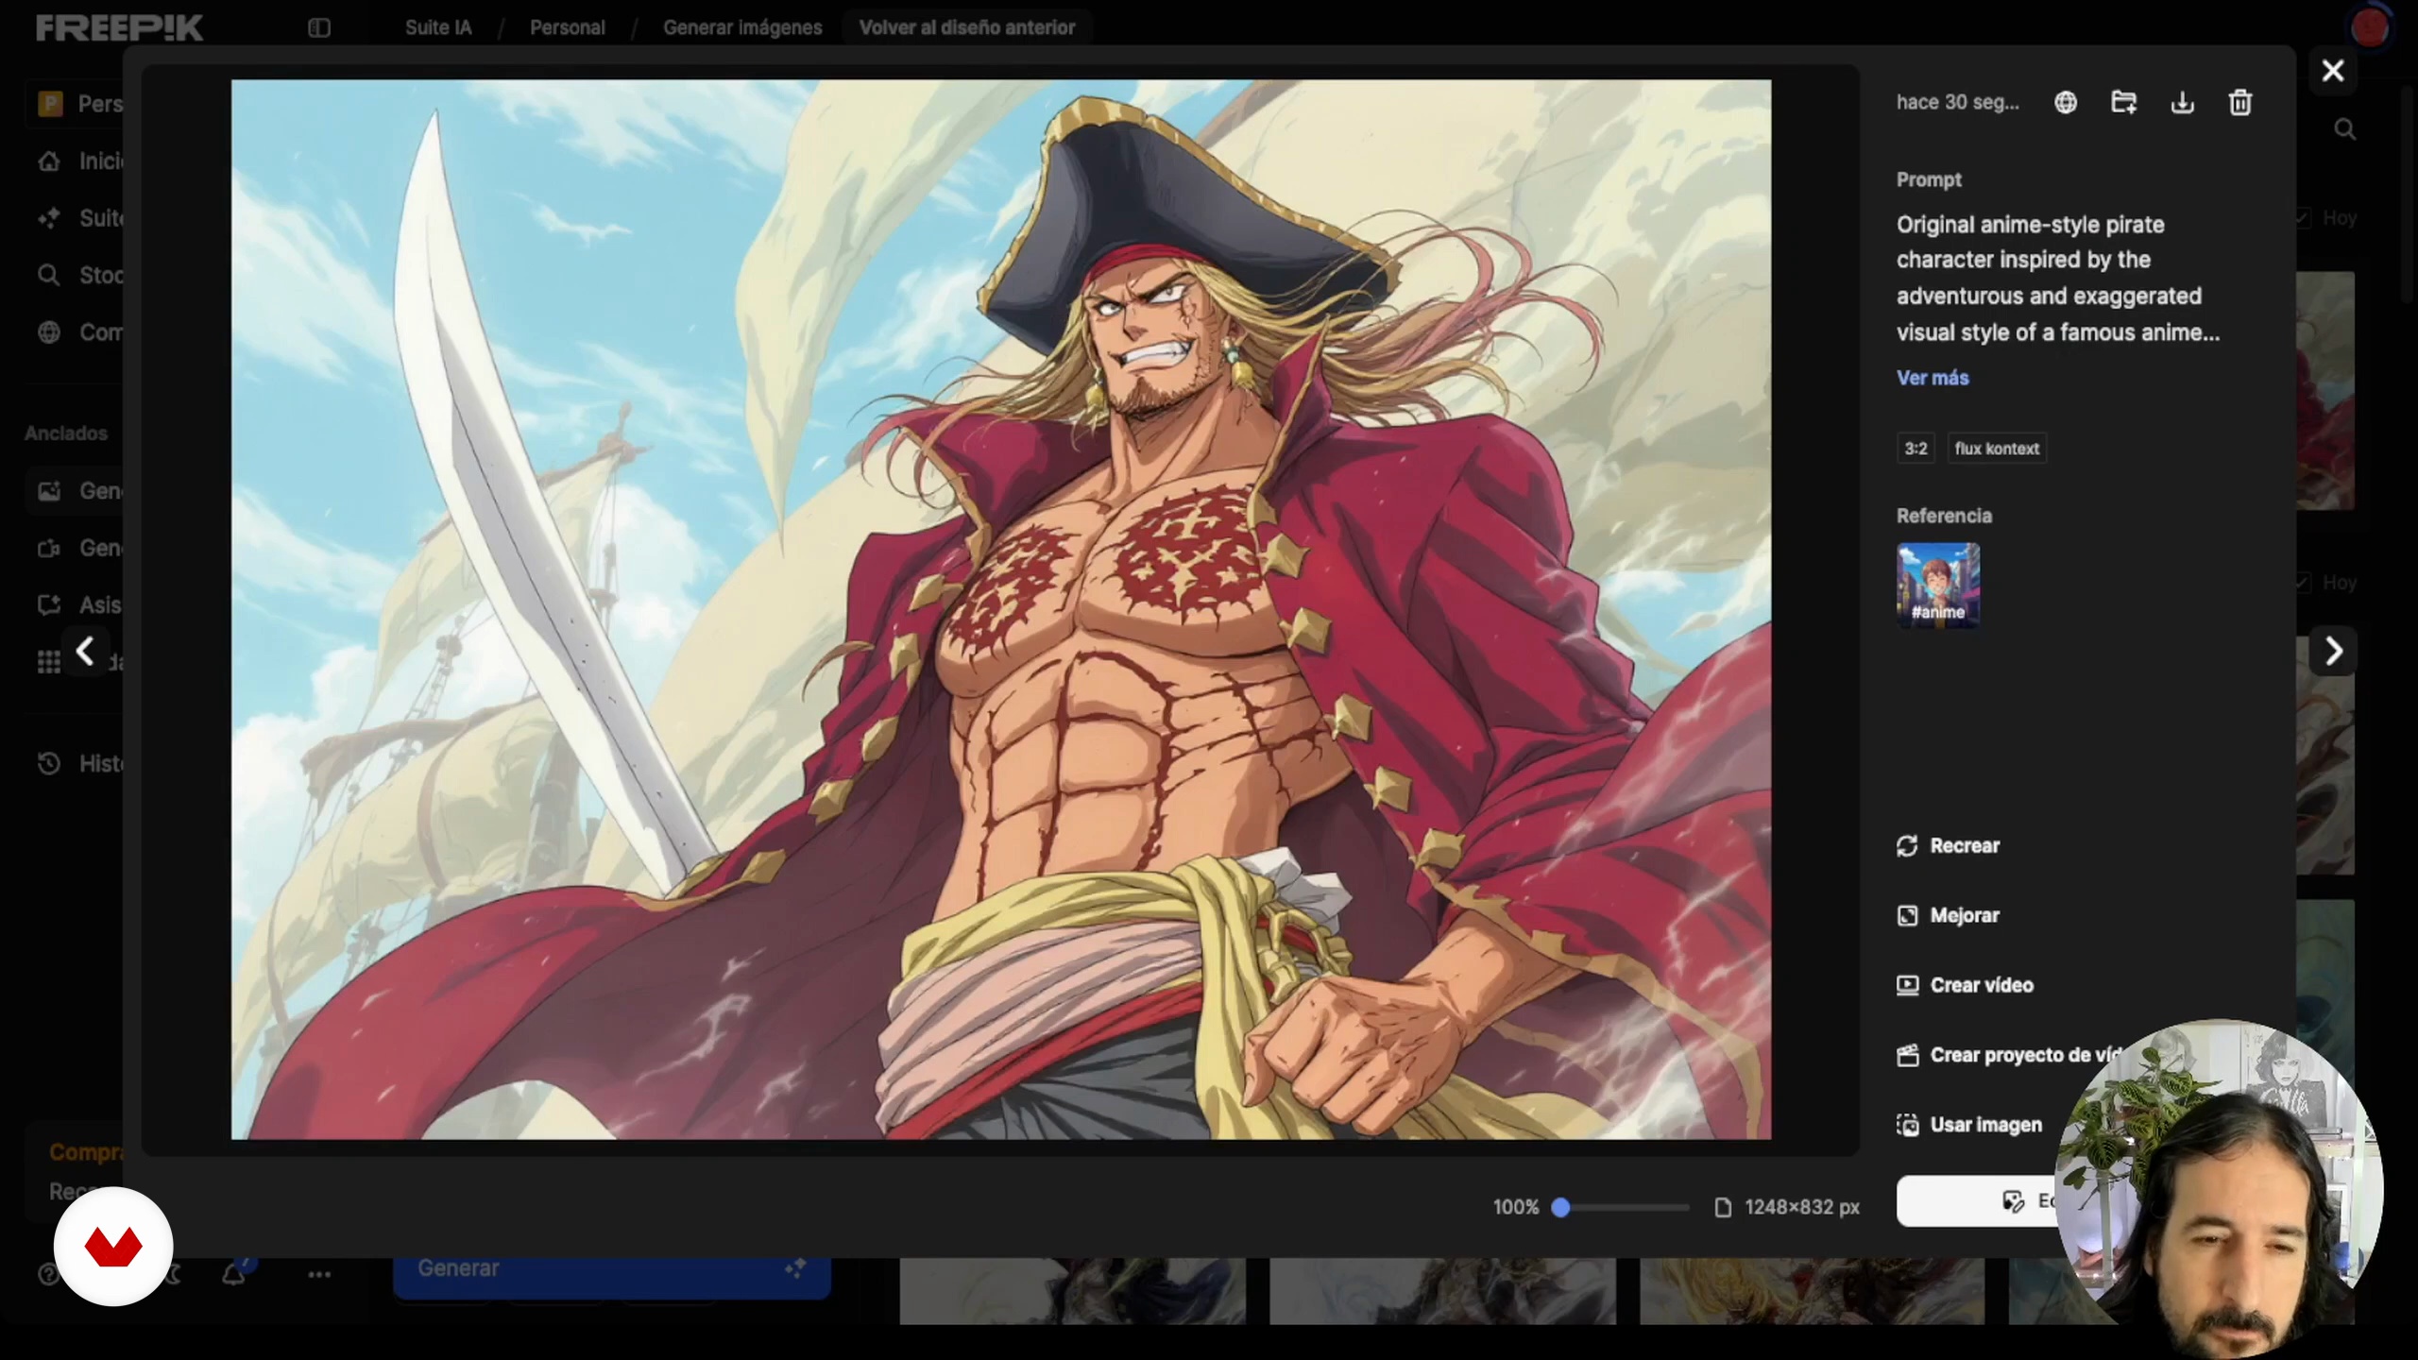
Task: Download the generated pirate image
Action: 2183,102
